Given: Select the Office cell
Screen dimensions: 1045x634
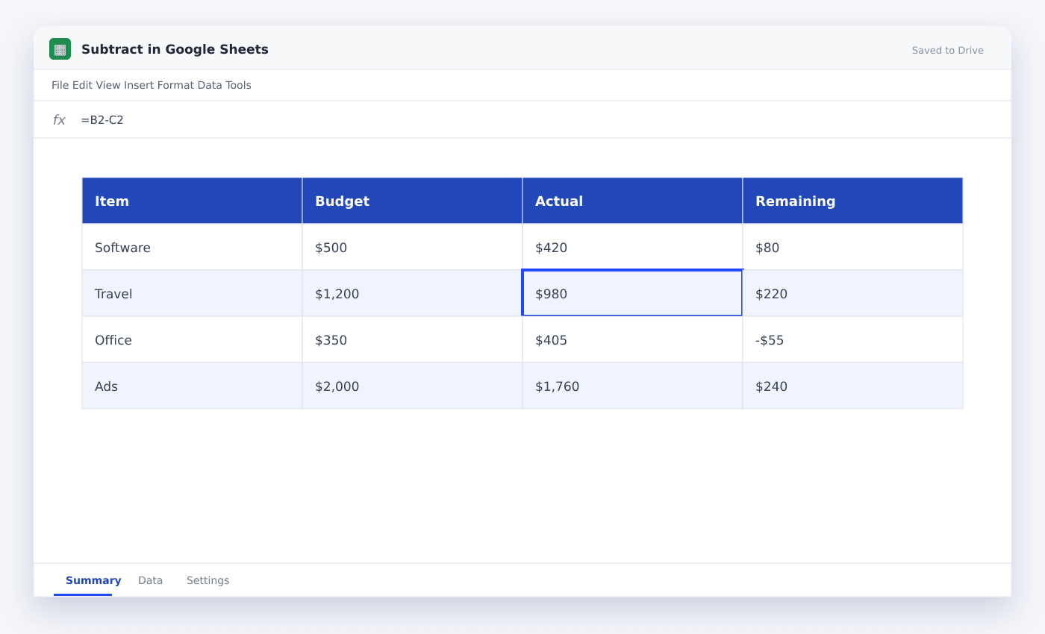Looking at the screenshot, I should click(192, 339).
